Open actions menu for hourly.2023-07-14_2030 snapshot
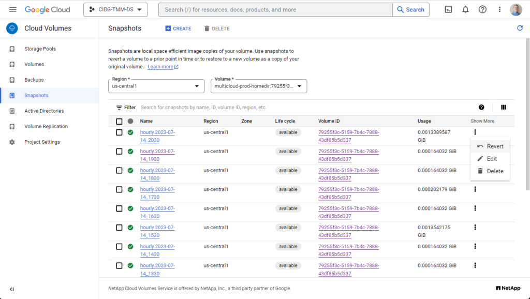 coord(475,132)
